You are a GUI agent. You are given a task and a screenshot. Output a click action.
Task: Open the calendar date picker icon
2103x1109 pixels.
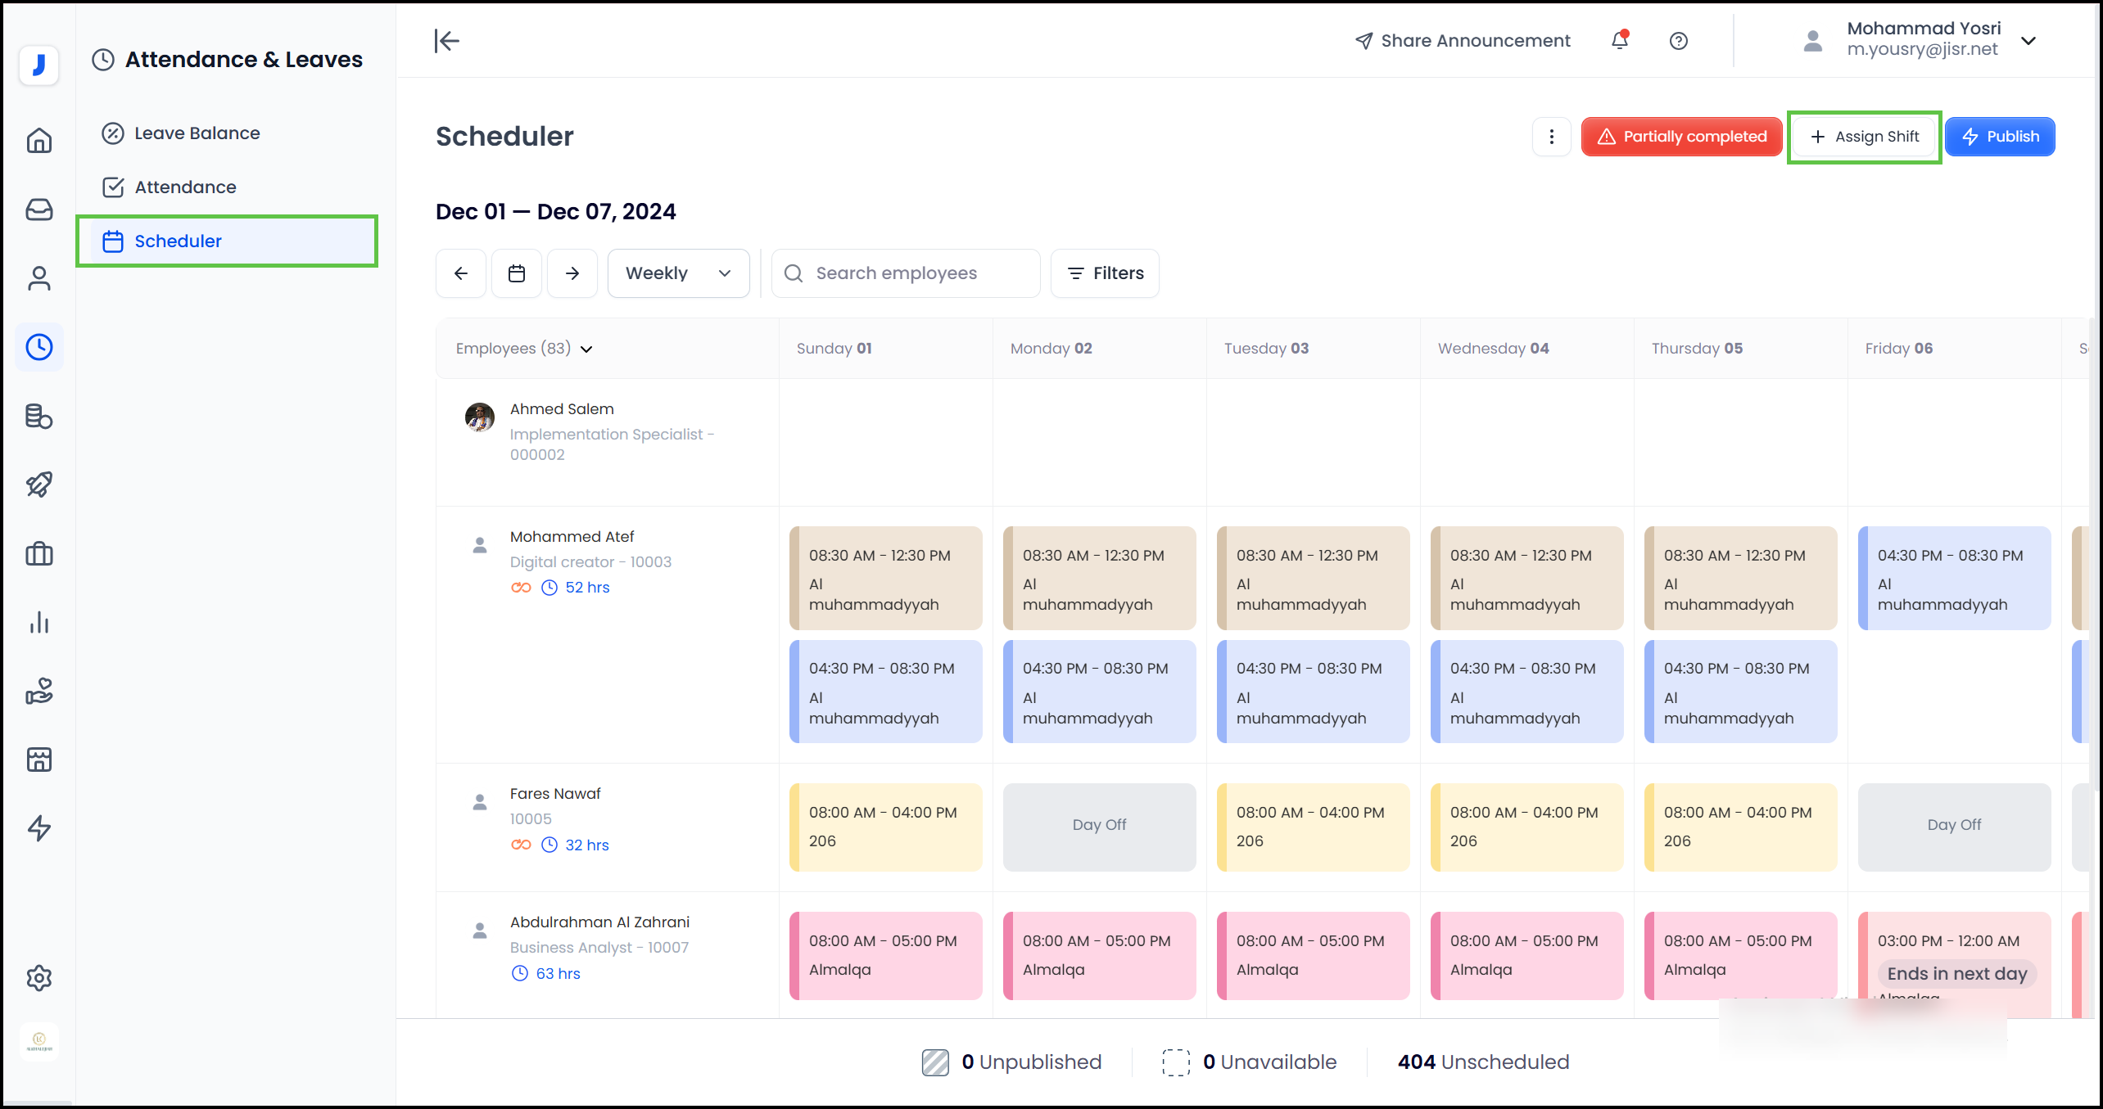coord(516,273)
